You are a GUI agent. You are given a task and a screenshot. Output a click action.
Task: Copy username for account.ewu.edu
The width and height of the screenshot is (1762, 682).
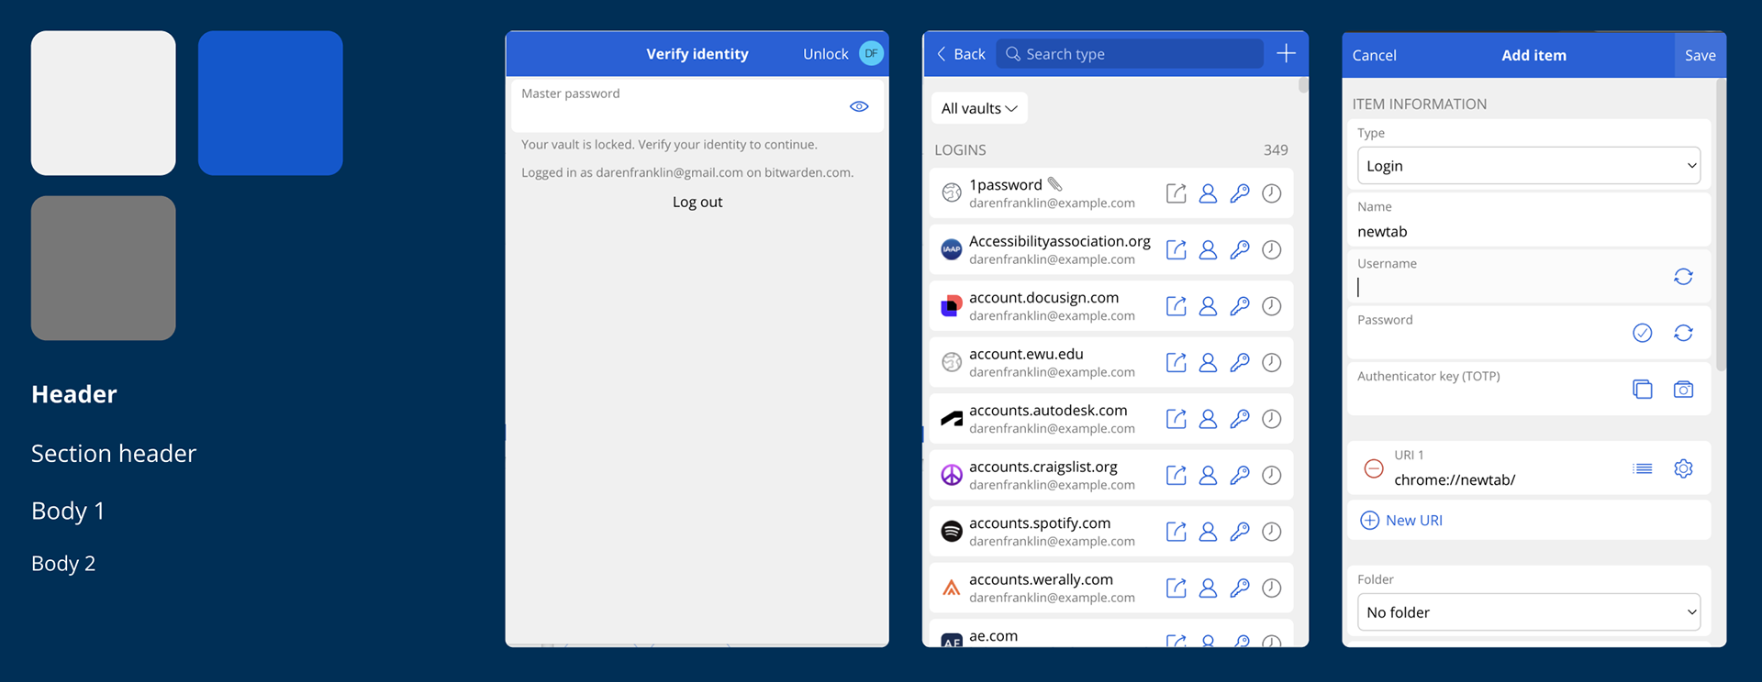[x=1208, y=362]
